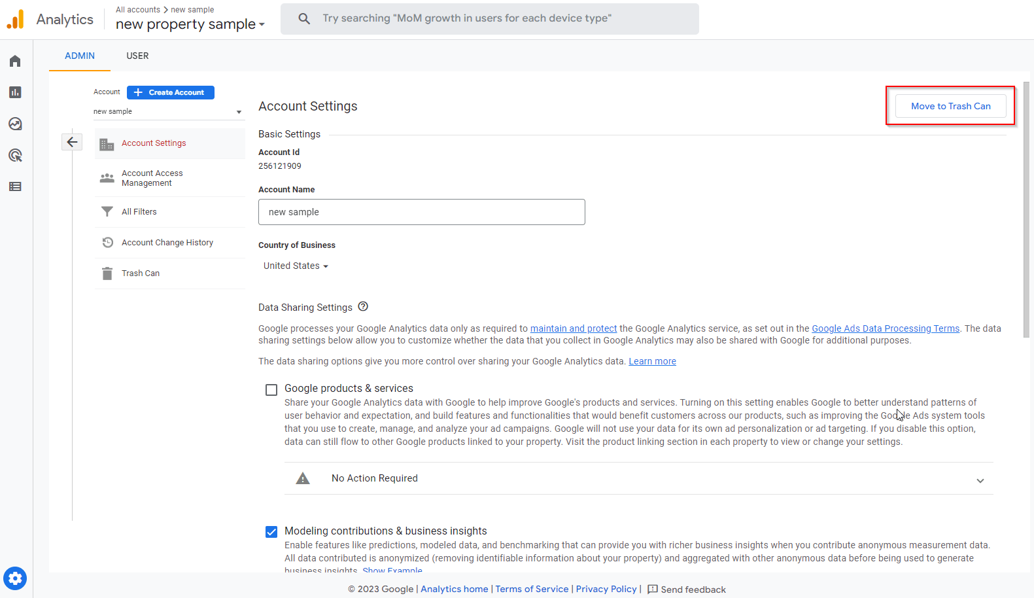This screenshot has height=598, width=1034.
Task: Click the Admin gear icon at bottom left
Action: tap(15, 578)
